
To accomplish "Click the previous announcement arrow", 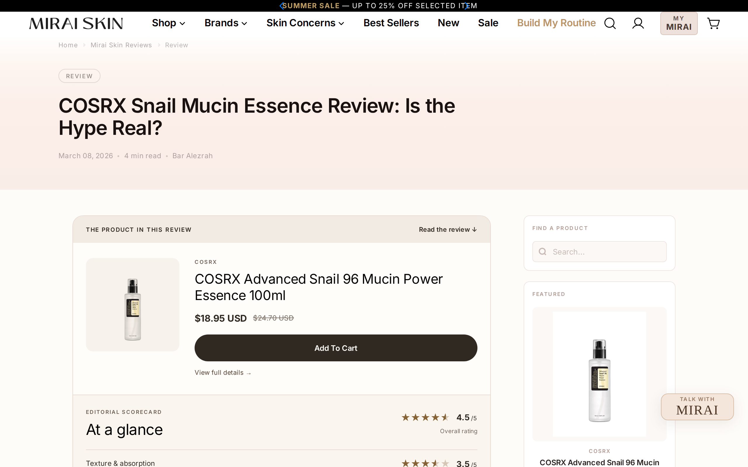I will pyautogui.click(x=281, y=6).
